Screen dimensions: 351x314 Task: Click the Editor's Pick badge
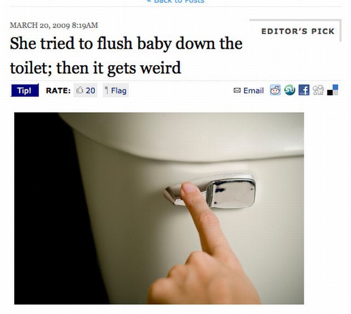click(298, 31)
